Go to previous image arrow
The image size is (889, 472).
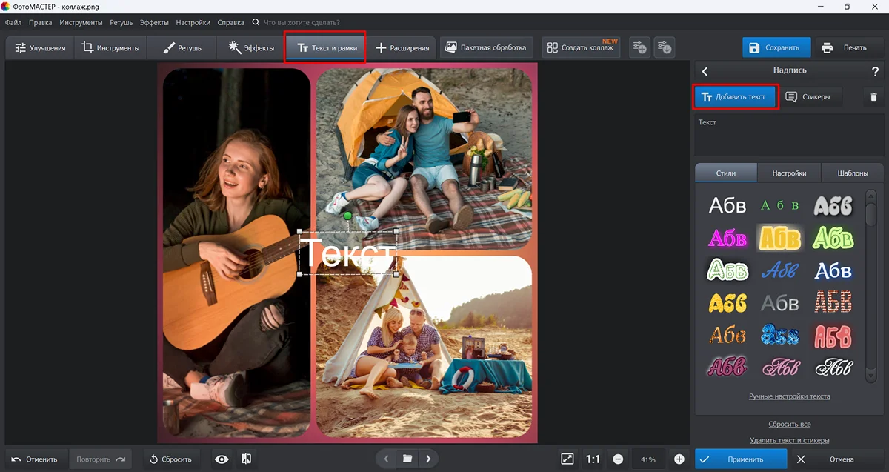385,459
